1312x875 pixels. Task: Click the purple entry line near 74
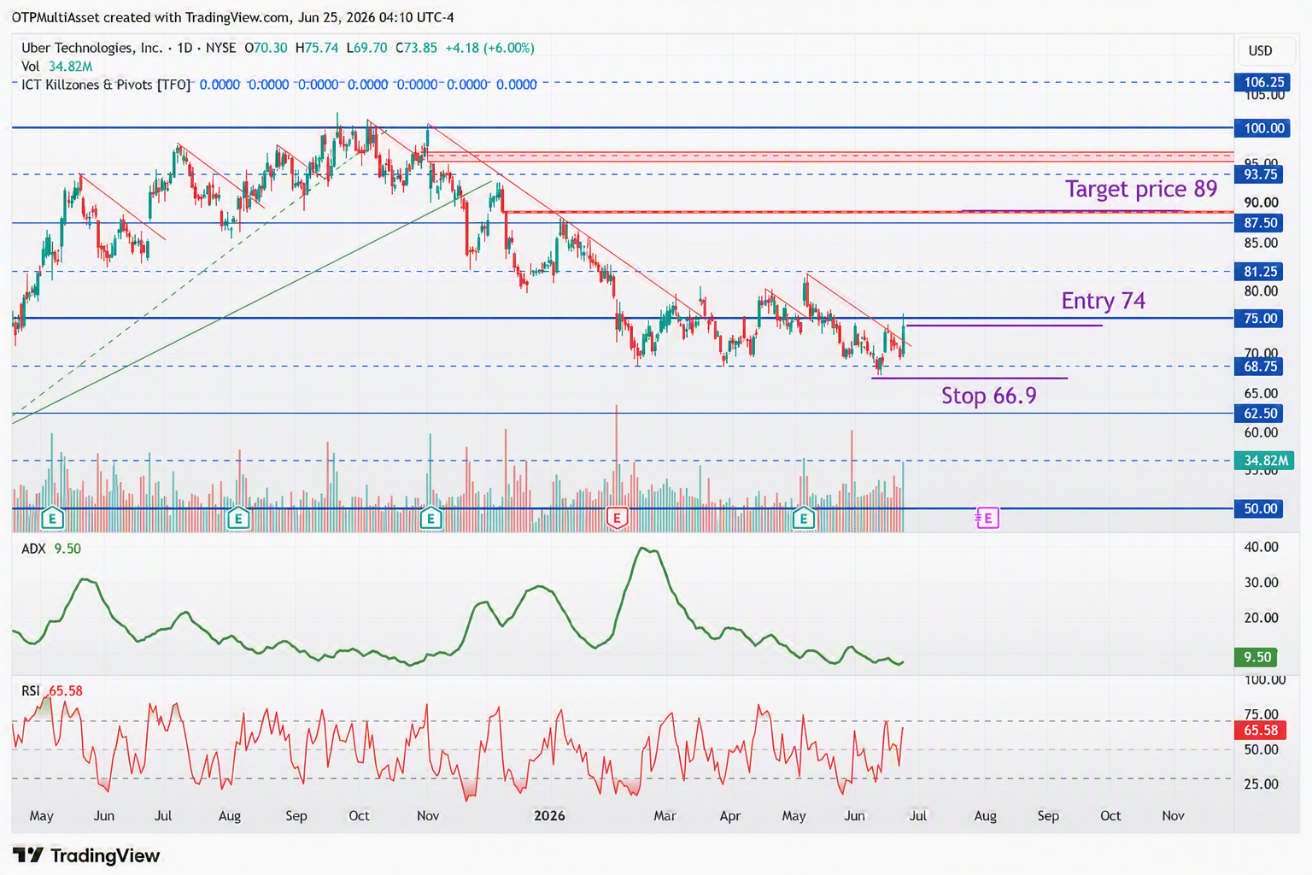point(1004,326)
